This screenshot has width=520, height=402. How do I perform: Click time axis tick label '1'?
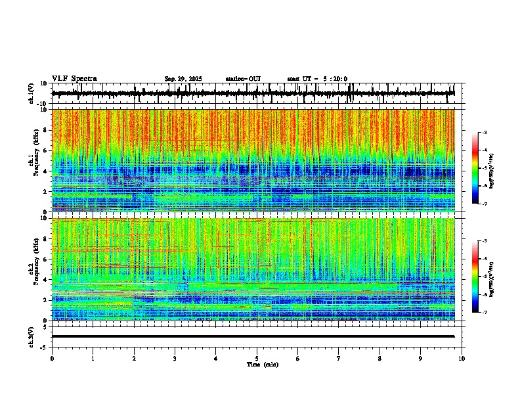tap(93, 359)
